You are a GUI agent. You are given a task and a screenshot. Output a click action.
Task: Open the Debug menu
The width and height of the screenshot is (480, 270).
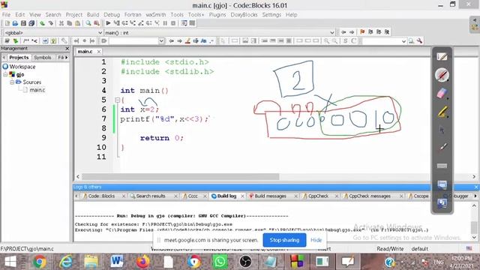[112, 15]
